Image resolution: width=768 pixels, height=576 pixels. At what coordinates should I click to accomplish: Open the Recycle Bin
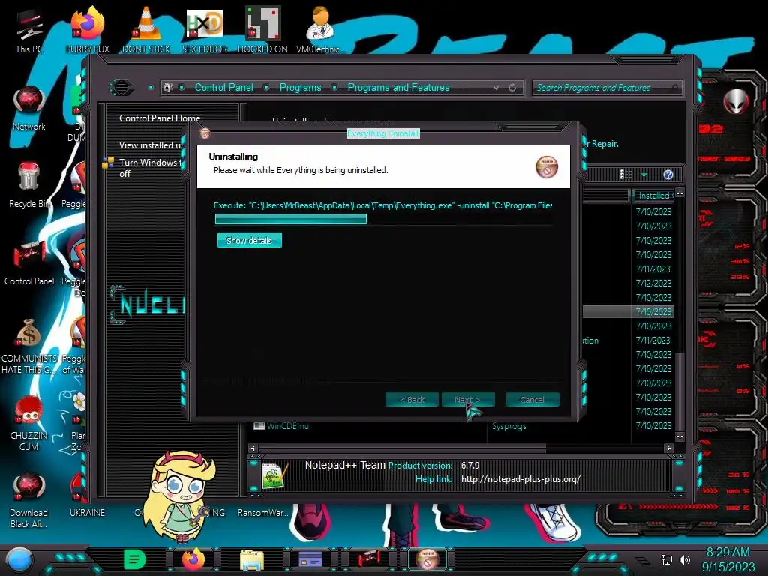[x=29, y=185]
